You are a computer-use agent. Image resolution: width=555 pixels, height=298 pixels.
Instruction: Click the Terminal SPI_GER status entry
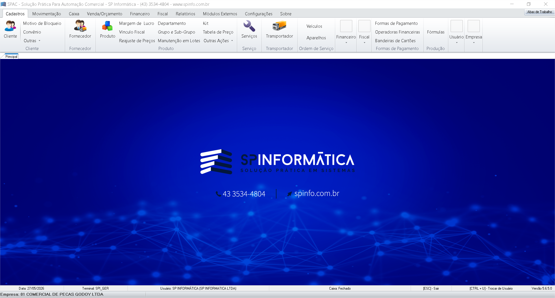[x=95, y=288]
